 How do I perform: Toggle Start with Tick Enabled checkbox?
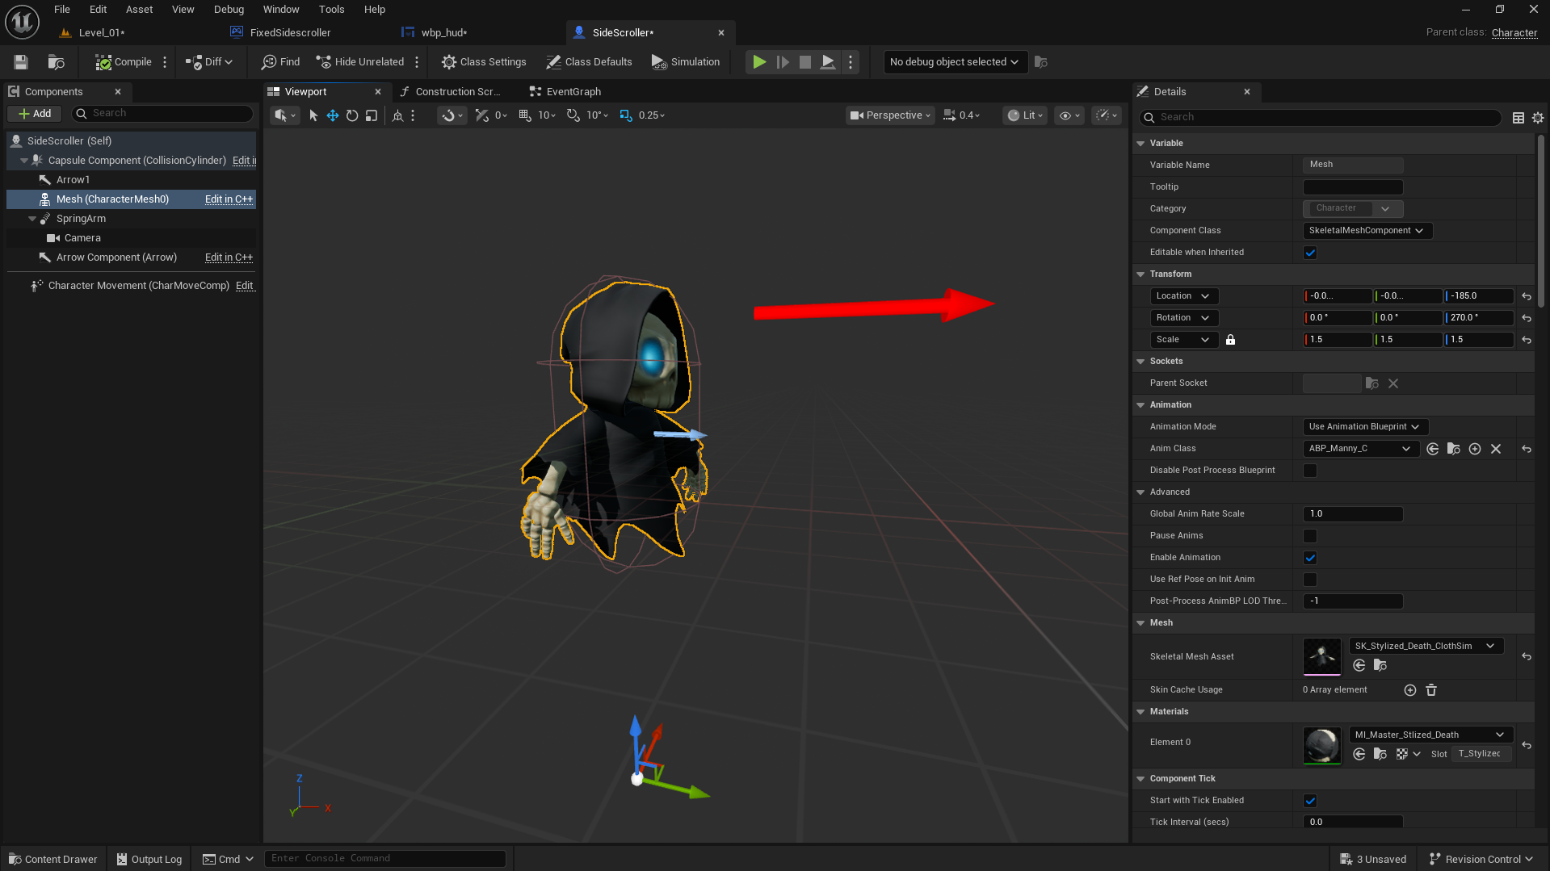point(1310,801)
